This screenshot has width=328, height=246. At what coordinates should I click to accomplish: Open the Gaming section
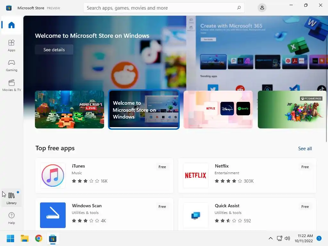coord(12,65)
